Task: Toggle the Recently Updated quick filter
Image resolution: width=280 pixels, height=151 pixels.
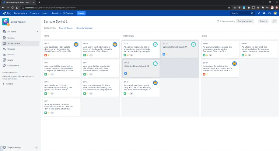Action: point(84,28)
